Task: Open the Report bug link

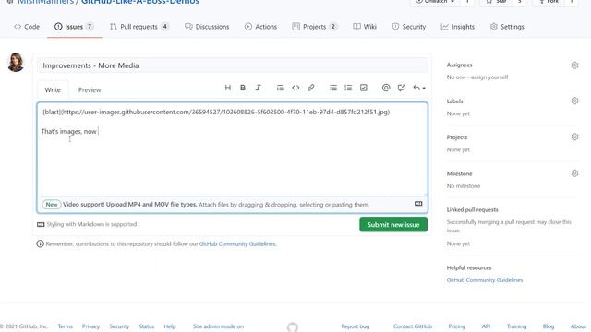Action: tap(356, 326)
